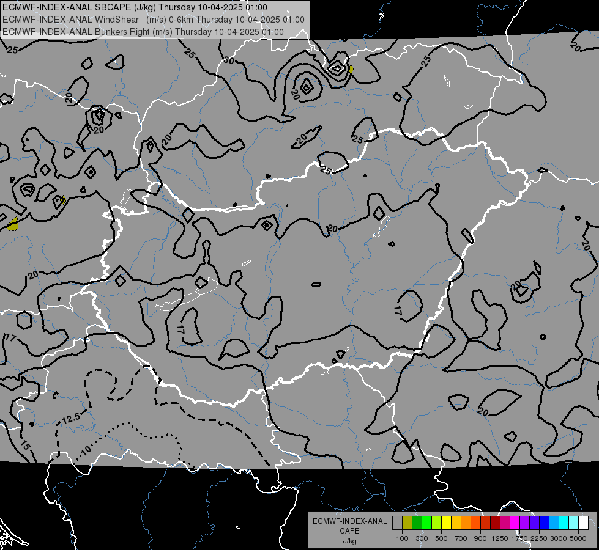The height and width of the screenshot is (550, 599).
Task: Click the J/kg unit label in the legend
Action: pyautogui.click(x=349, y=541)
